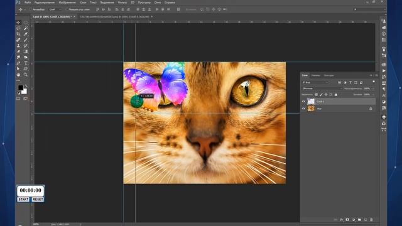Select the Brush tool
Image resolution: width=402 pixels, height=226 pixels.
click(x=25, y=40)
